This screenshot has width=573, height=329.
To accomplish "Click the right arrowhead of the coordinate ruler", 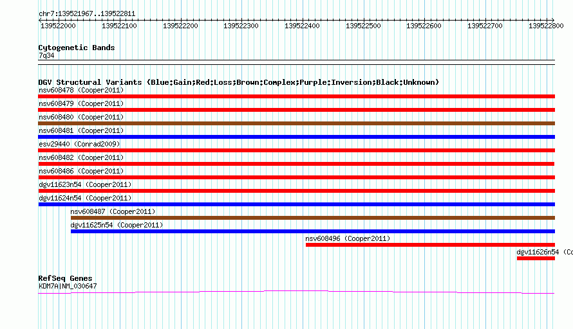I will [x=553, y=20].
